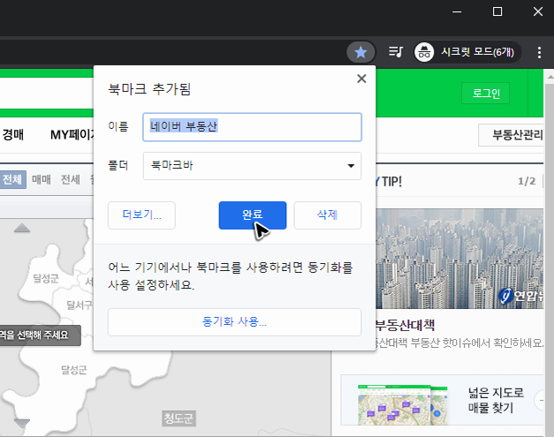This screenshot has height=437, width=554.
Task: Click the blue bookmark star icon
Action: pos(360,52)
